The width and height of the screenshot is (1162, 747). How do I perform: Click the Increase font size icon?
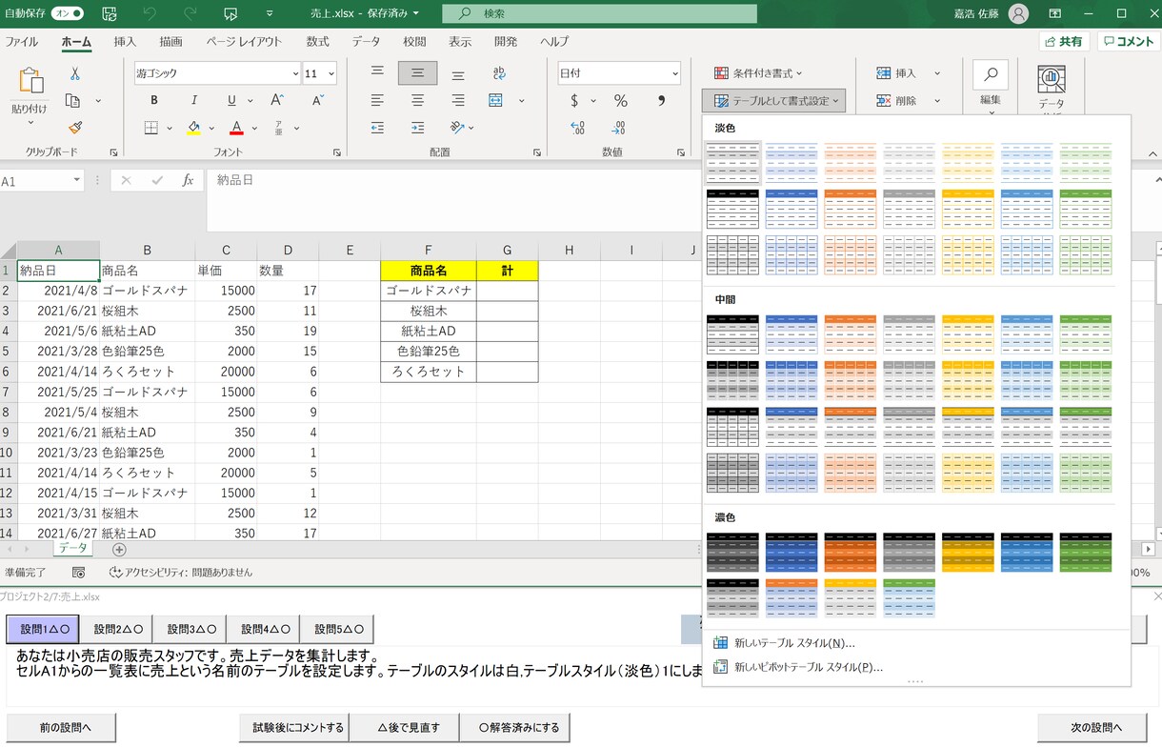277,100
